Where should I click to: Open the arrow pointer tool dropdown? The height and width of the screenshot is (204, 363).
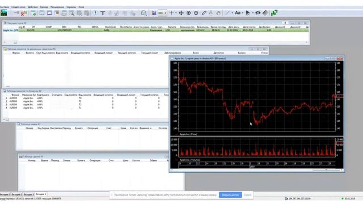pyautogui.click(x=252, y=13)
